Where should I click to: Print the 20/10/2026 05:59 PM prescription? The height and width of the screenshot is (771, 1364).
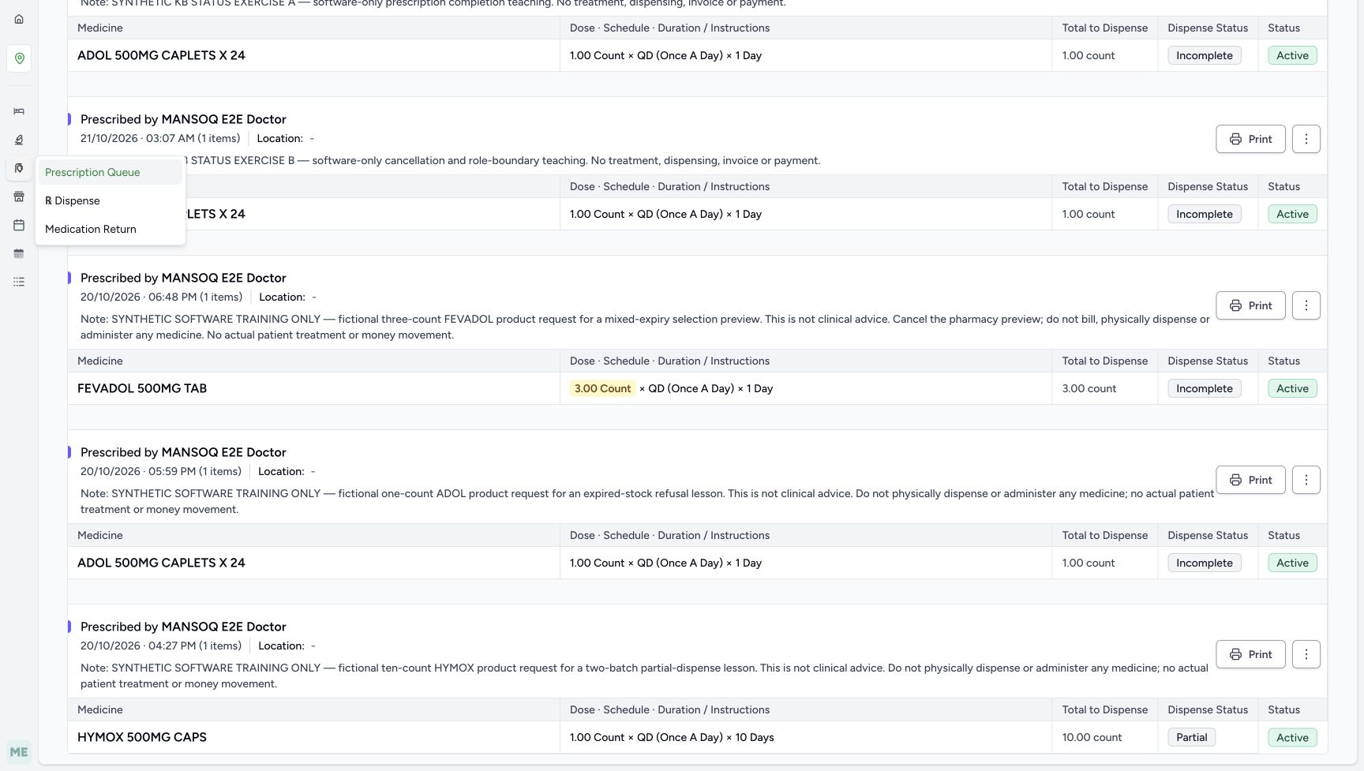(x=1250, y=480)
